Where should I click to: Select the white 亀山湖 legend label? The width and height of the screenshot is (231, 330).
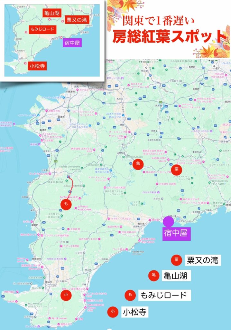click(175, 276)
